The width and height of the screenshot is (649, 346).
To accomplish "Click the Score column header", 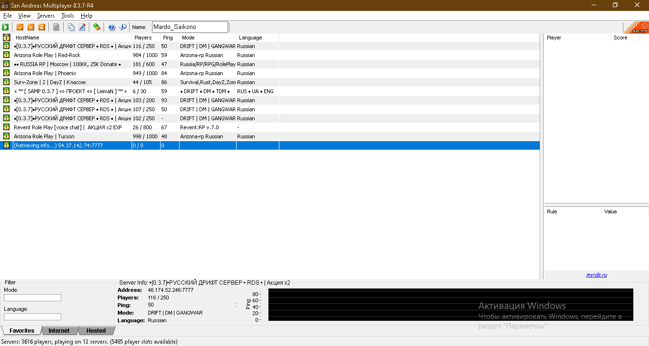I will 625,38.
